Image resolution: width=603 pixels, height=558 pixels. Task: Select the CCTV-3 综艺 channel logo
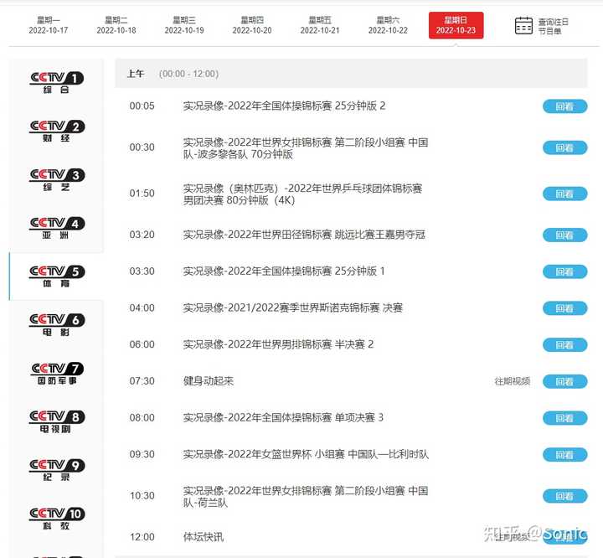[x=57, y=179]
